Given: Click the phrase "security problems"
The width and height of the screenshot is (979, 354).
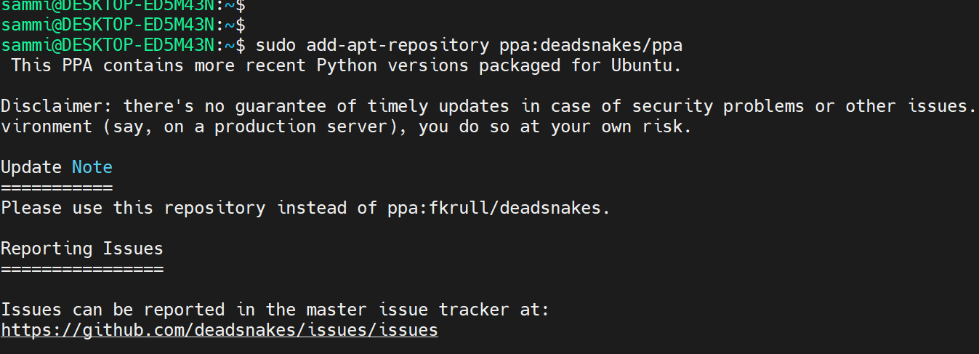Looking at the screenshot, I should click(718, 106).
